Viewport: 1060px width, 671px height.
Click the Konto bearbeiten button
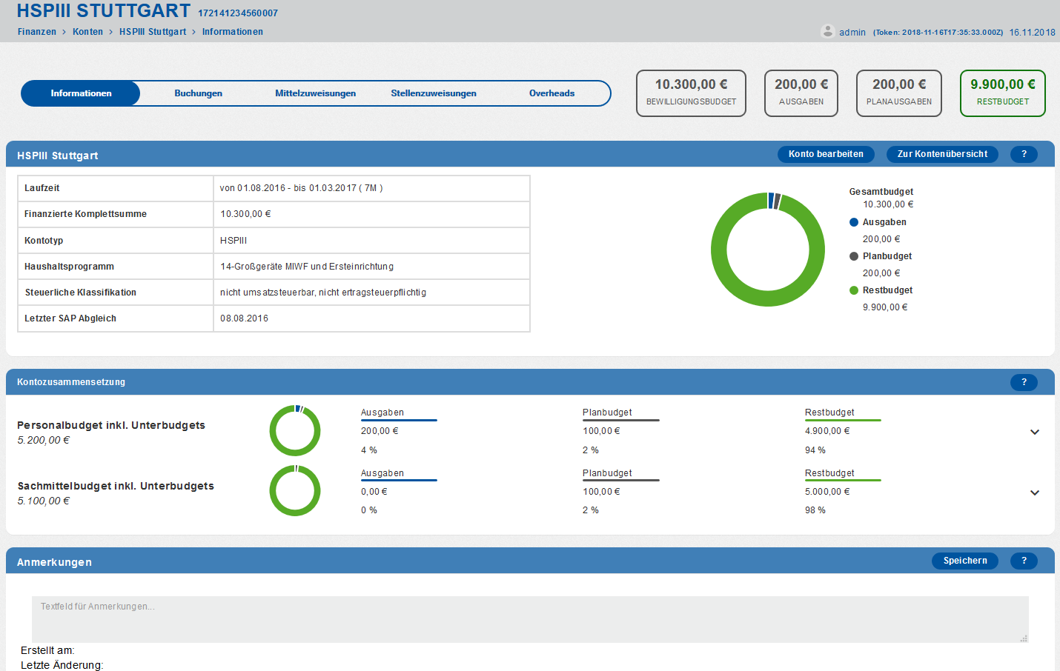826,154
